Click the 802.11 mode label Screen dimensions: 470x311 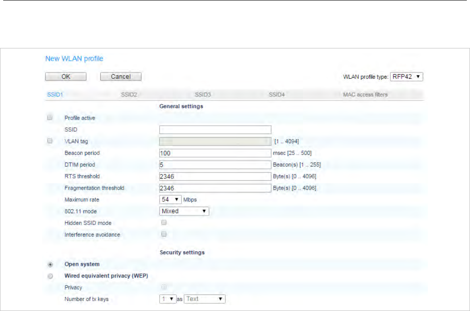click(x=81, y=211)
